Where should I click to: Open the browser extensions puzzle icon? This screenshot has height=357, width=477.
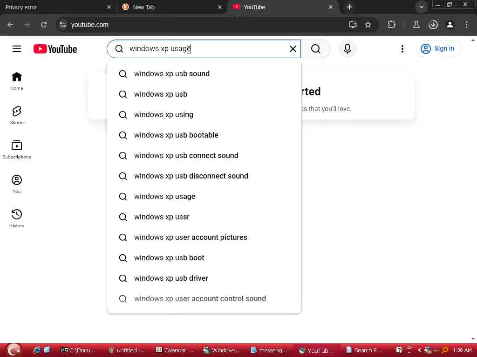click(x=391, y=25)
